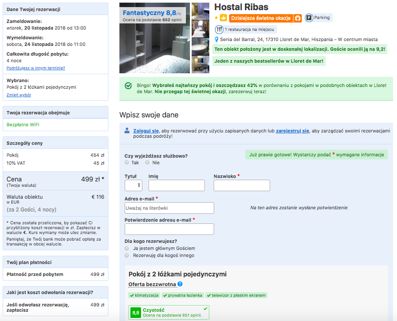Click the restaurant fork and knife icon
This screenshot has height=321, width=397.
219,30
